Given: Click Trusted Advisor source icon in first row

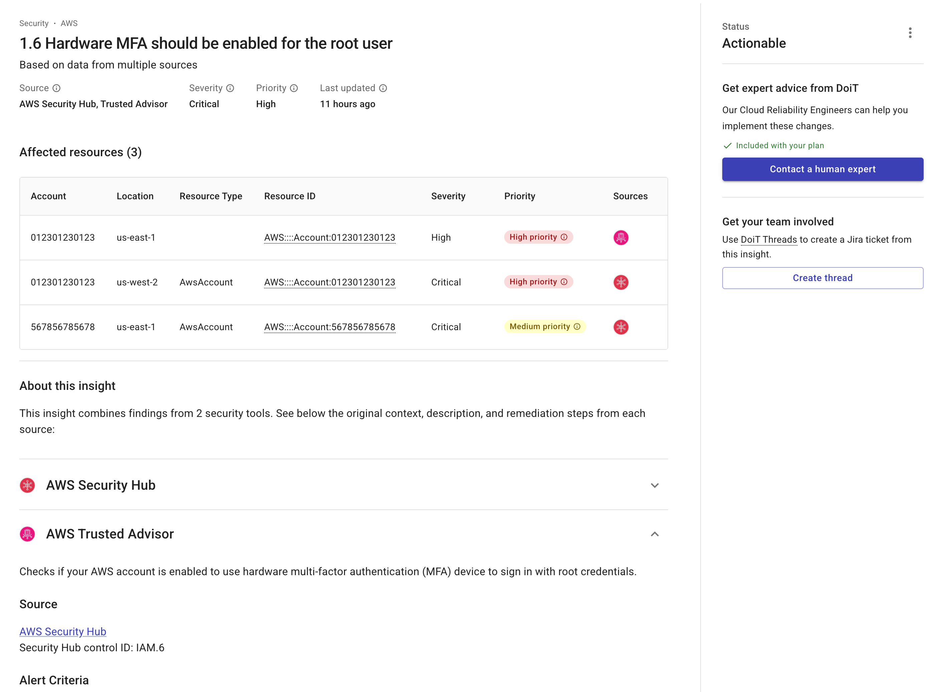Looking at the screenshot, I should click(x=620, y=237).
